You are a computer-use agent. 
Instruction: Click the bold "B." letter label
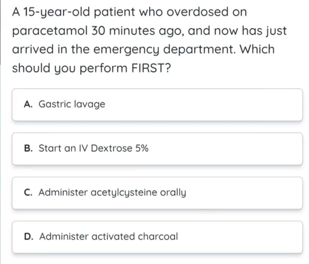[x=28, y=149]
